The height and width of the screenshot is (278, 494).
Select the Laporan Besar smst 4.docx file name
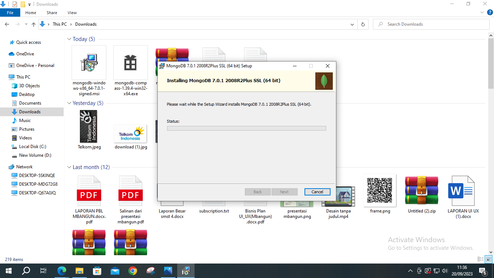tap(172, 214)
